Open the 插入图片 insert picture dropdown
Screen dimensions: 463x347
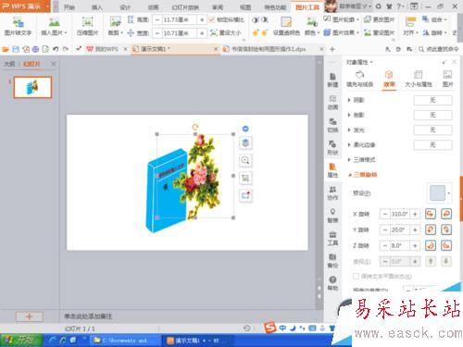[55, 32]
